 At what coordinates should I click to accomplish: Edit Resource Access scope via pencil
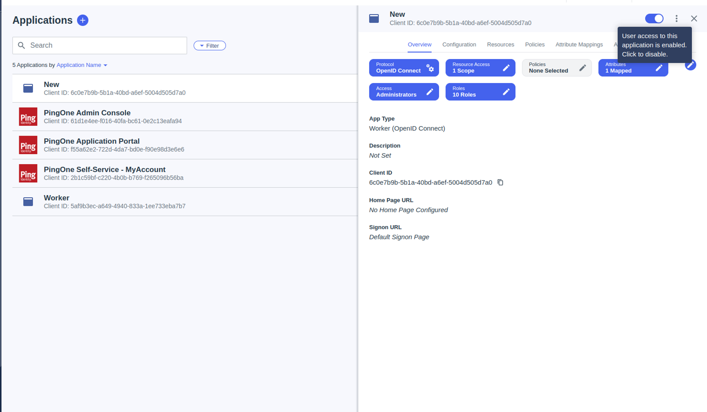point(506,68)
